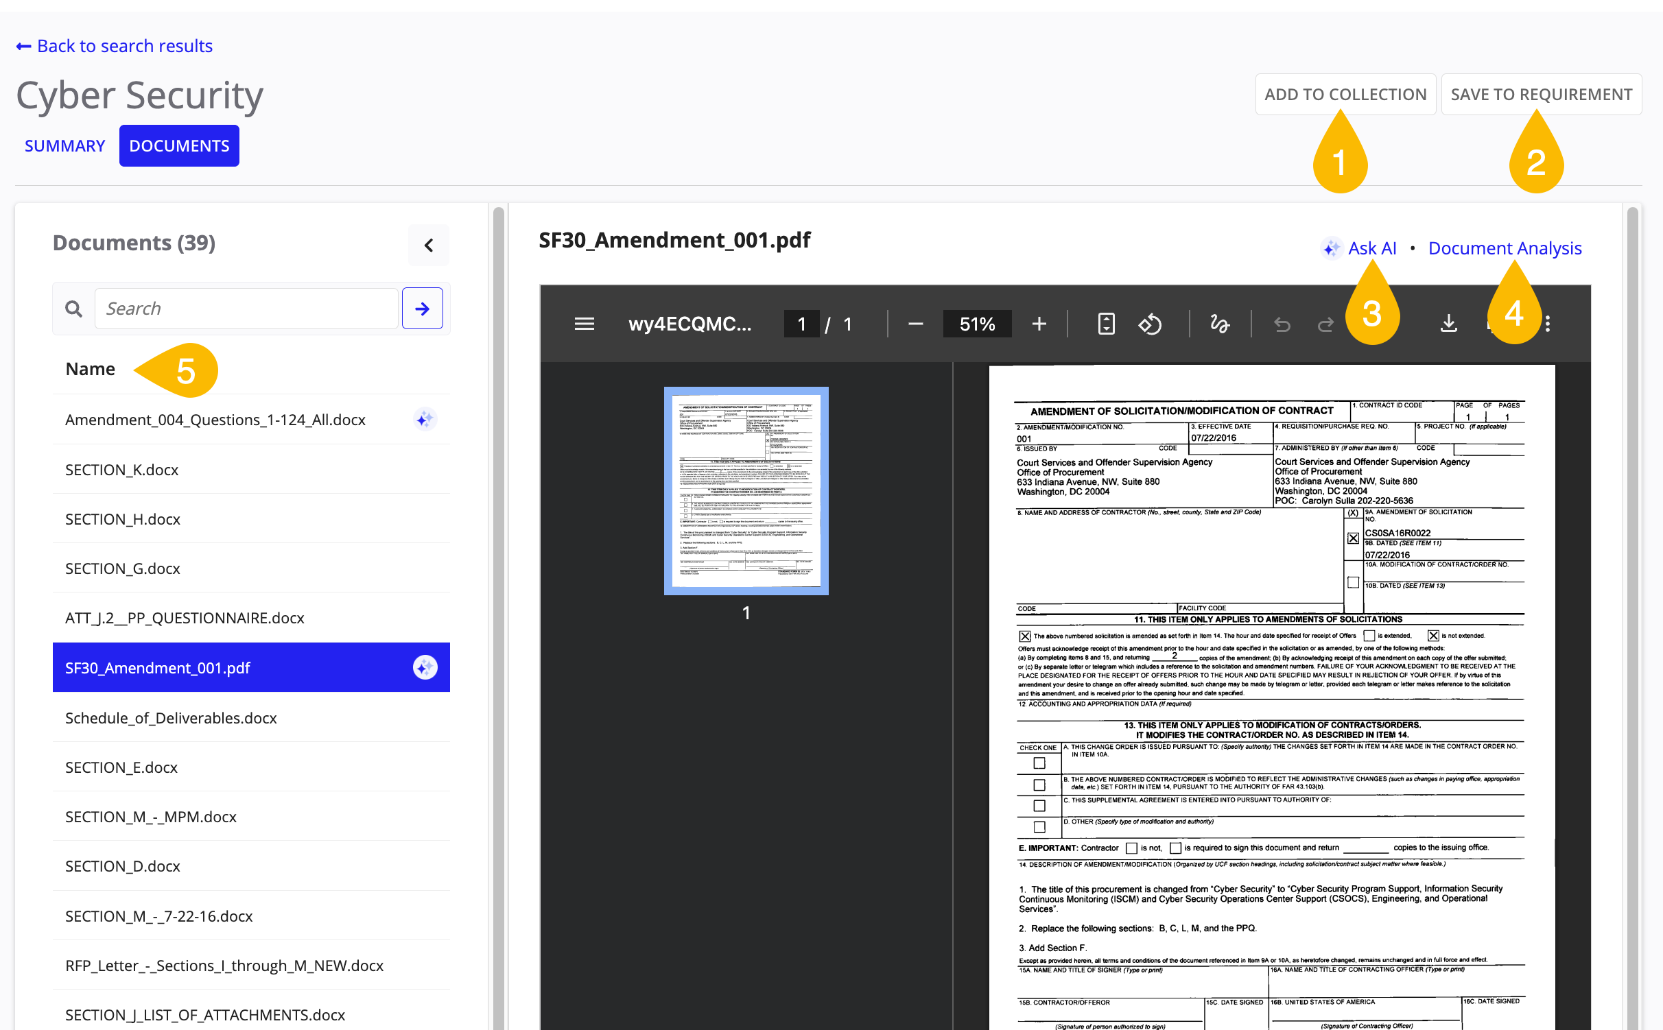
Task: Open the PDF viewer more options menu
Action: click(x=1548, y=324)
